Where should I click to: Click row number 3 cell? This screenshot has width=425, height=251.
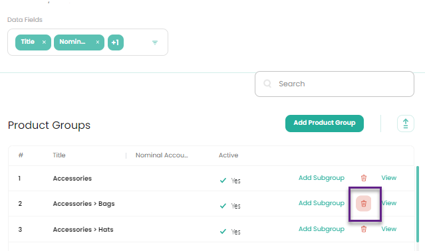(x=20, y=230)
